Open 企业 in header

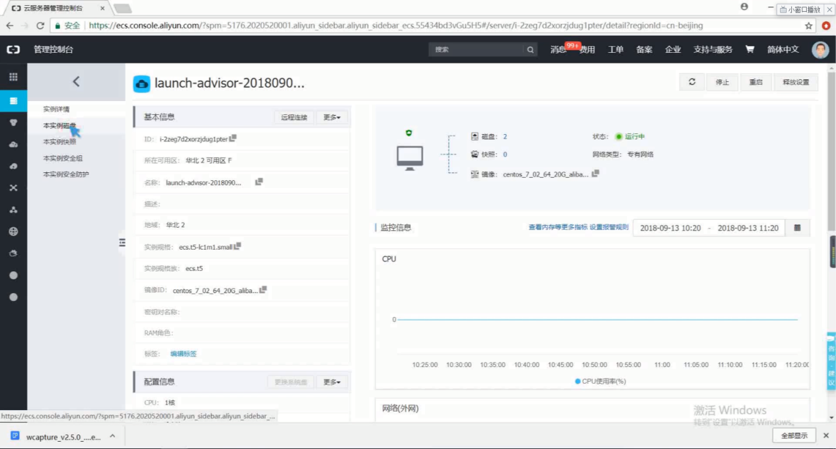(673, 50)
